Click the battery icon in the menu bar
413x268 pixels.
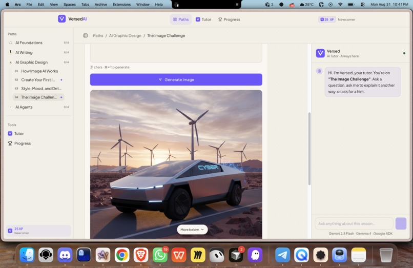351,5
